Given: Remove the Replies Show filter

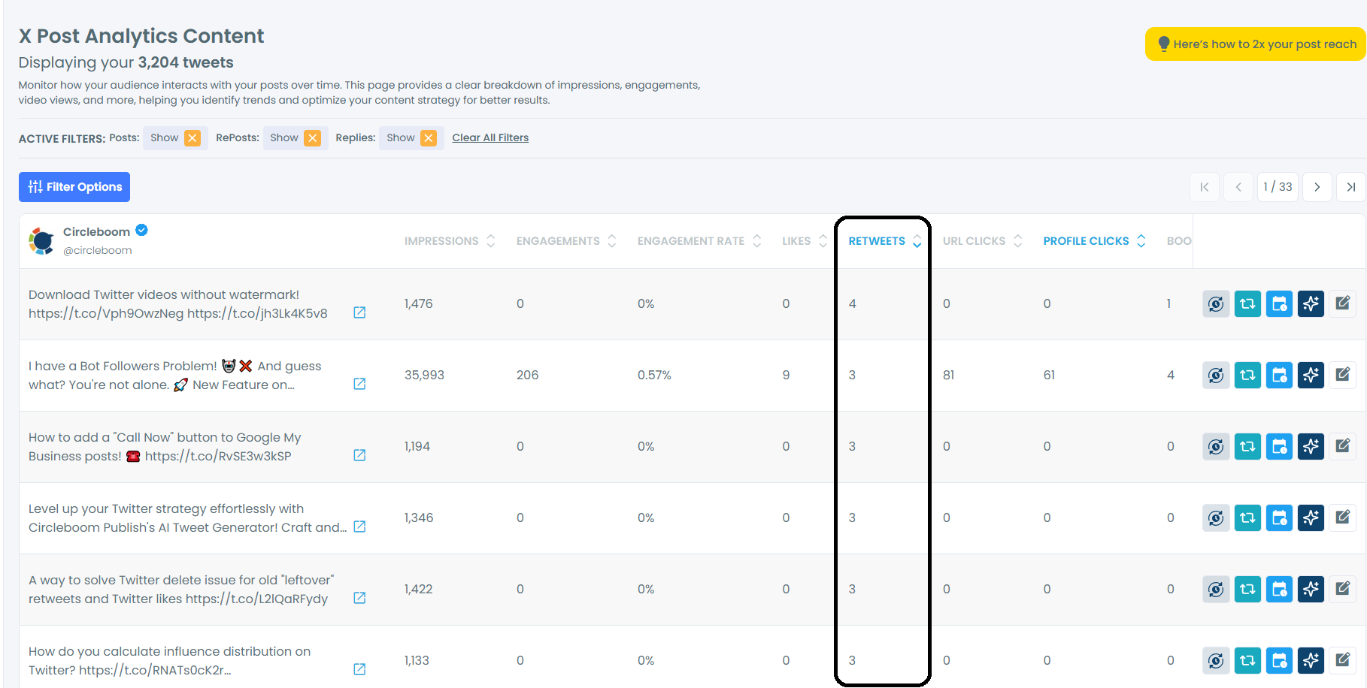Looking at the screenshot, I should 429,138.
